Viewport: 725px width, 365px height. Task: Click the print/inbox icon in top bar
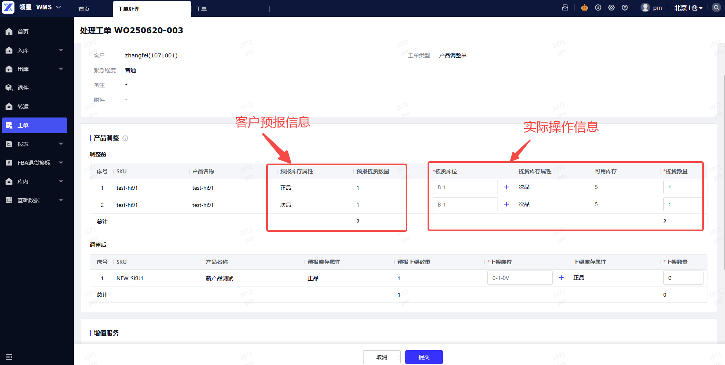point(565,7)
